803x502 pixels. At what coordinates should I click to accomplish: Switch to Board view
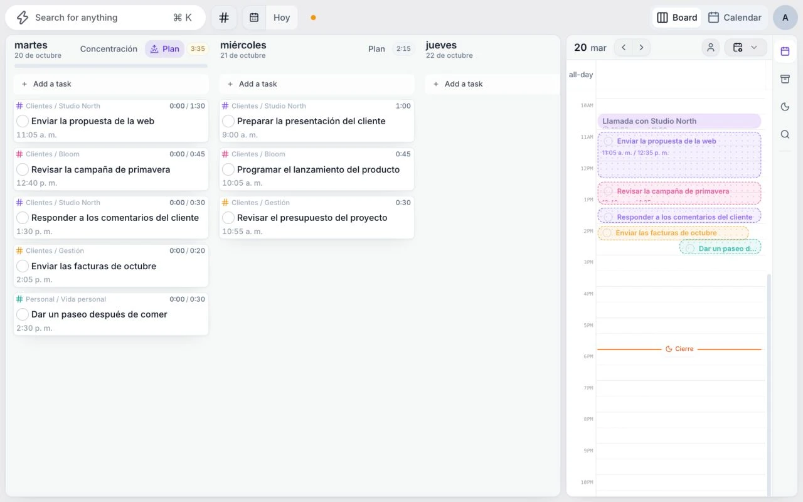pos(677,18)
